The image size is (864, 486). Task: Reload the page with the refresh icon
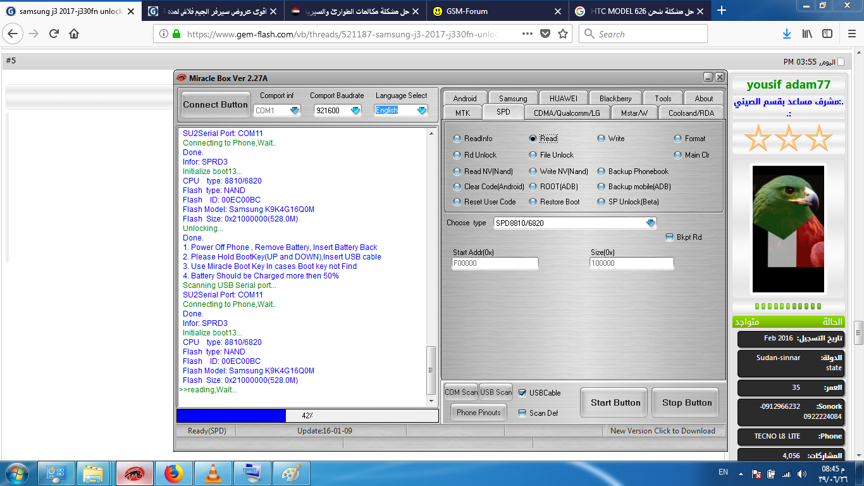point(54,34)
